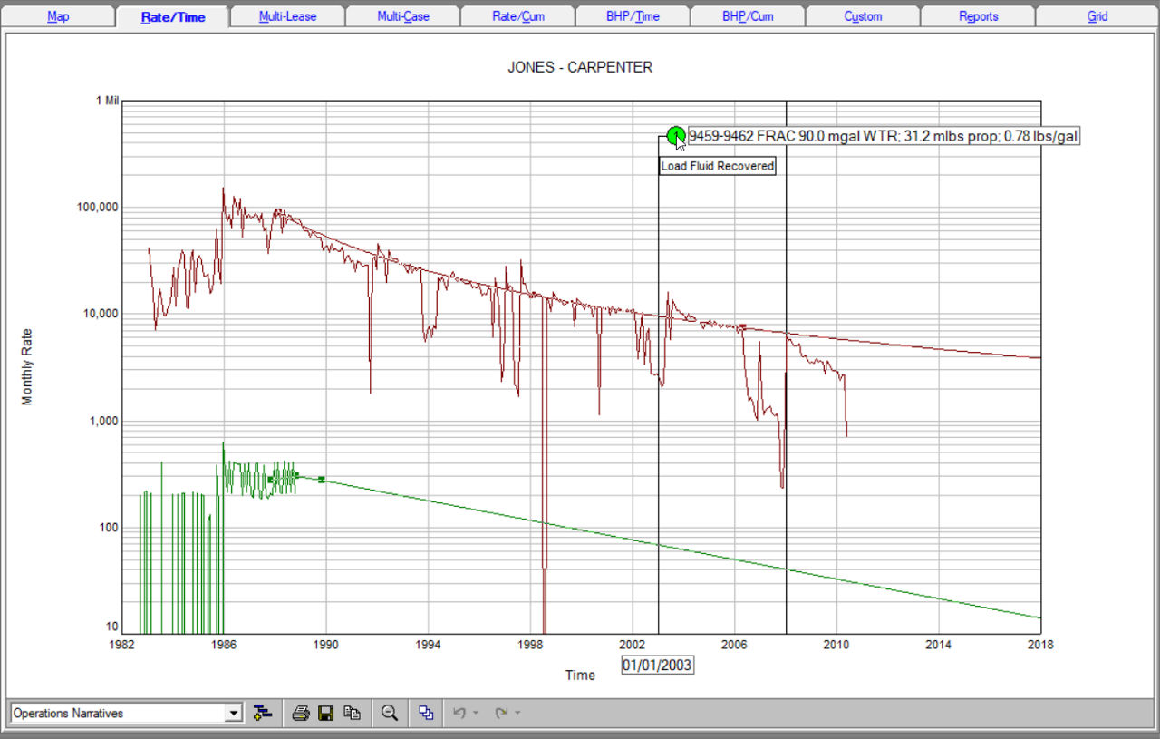The image size is (1160, 739).
Task: Click the 2002 x-axis label
Action: click(x=632, y=645)
